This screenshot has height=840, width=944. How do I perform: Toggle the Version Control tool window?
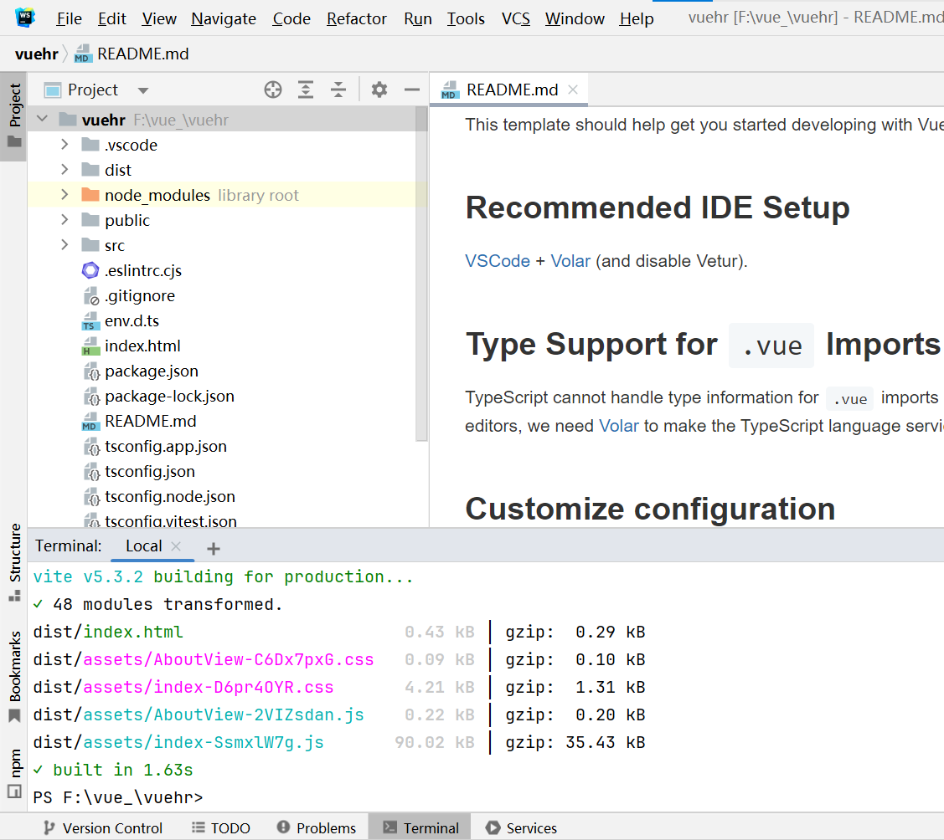[x=103, y=828]
